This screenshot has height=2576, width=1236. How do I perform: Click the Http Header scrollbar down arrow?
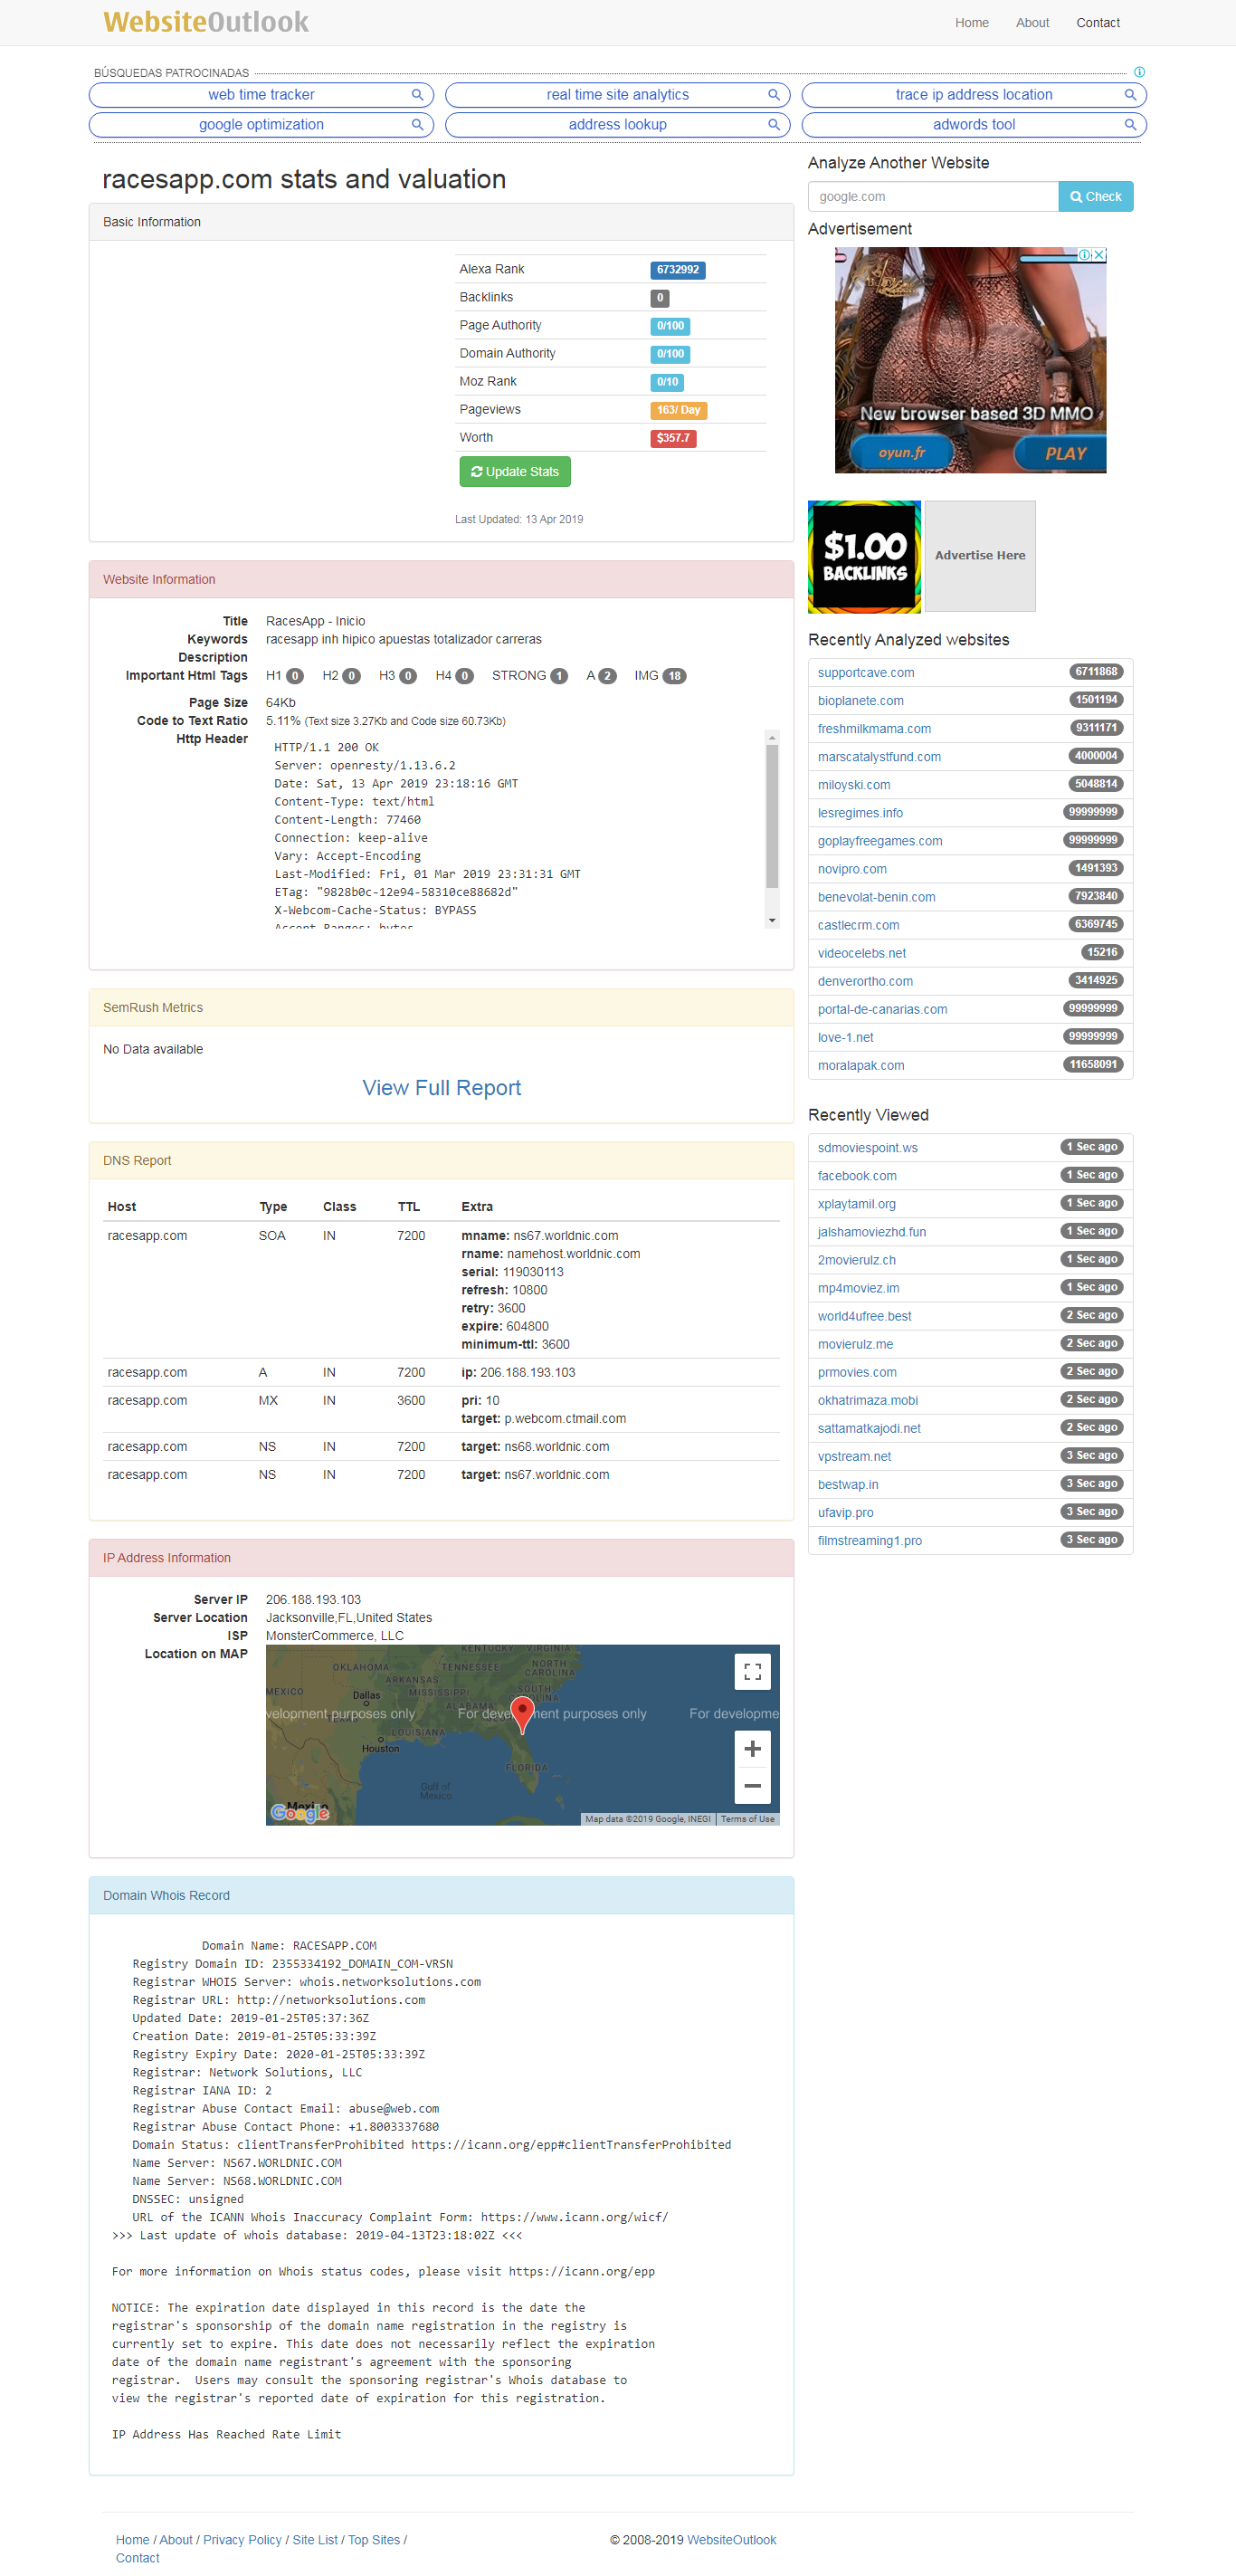point(772,920)
